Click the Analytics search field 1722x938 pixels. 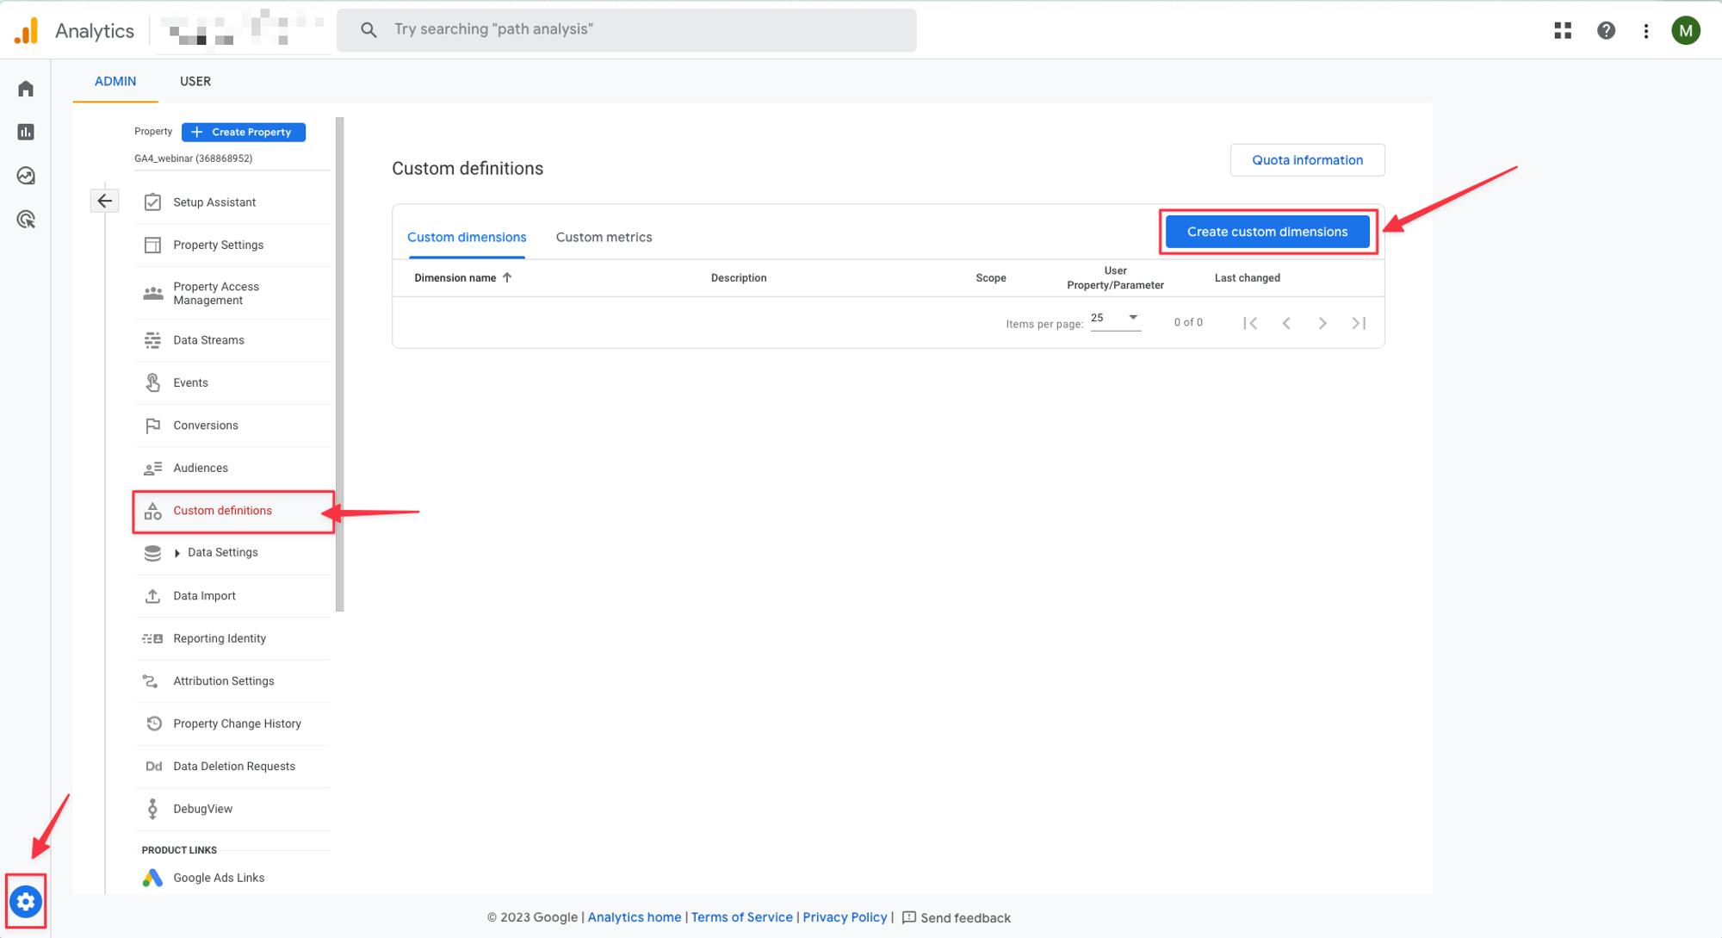tap(626, 30)
